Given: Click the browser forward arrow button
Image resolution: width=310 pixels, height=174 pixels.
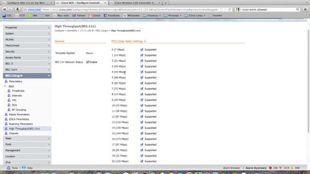Looking at the screenshot, I should click(10, 10).
